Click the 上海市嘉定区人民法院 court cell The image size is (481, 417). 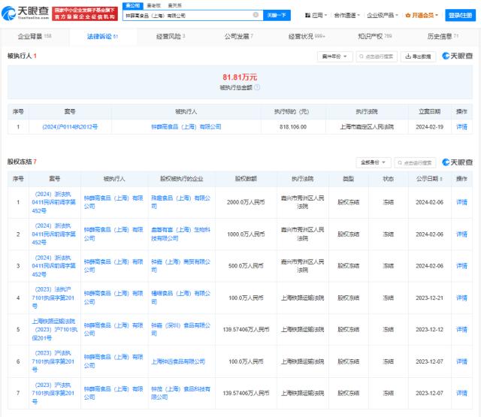click(x=367, y=127)
